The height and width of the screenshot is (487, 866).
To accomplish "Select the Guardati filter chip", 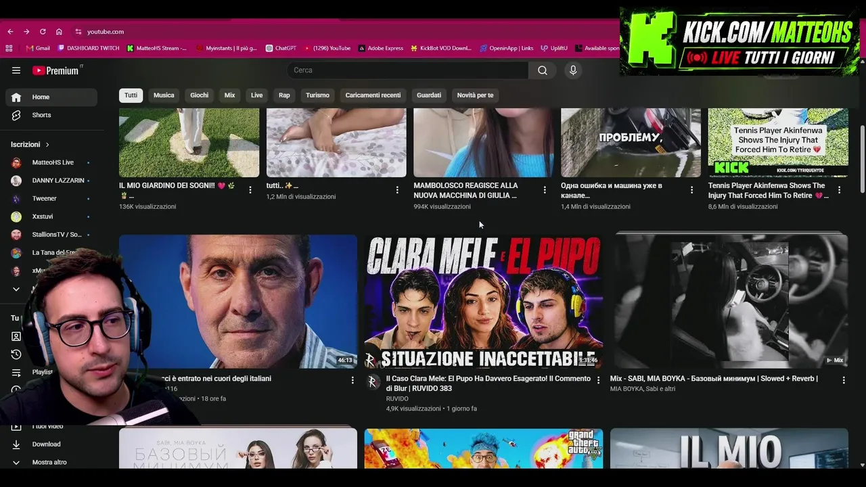I will pyautogui.click(x=429, y=95).
